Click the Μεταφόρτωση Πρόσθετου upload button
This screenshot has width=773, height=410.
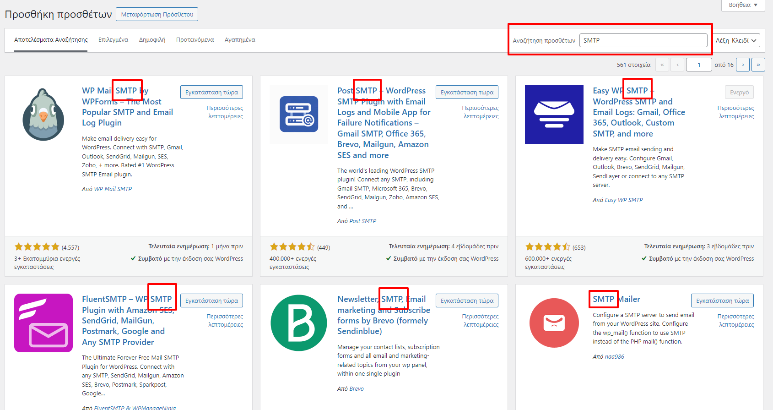[x=157, y=14]
